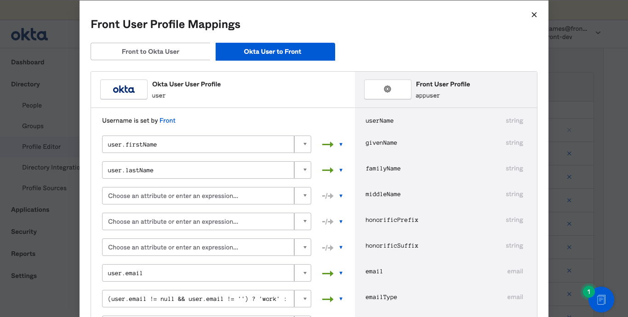Click green mapping arrow for emailType
Image resolution: width=628 pixels, height=317 pixels.
click(328, 299)
